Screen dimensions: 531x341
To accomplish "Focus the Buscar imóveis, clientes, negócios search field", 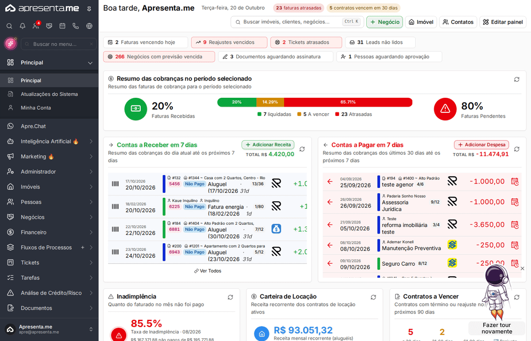I will point(296,22).
